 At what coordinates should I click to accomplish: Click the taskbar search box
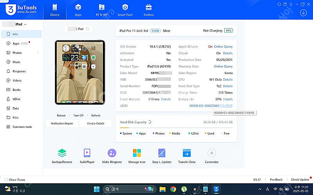pyautogui.click(x=130, y=189)
